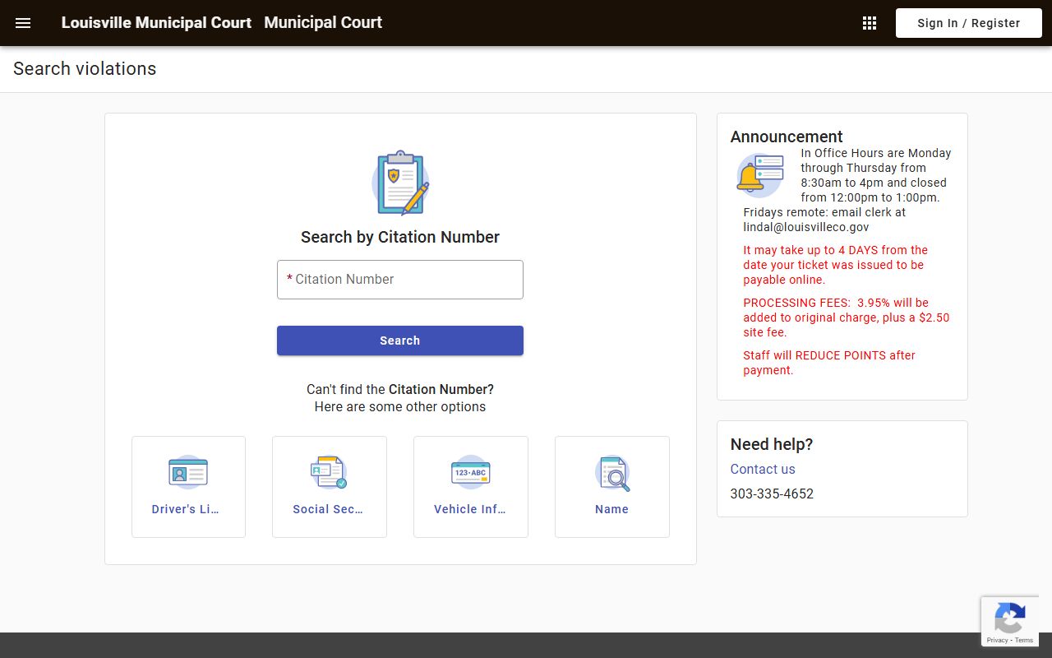Open the reCAPTCHA Privacy link
Screen dimensions: 1052x658
click(997, 640)
